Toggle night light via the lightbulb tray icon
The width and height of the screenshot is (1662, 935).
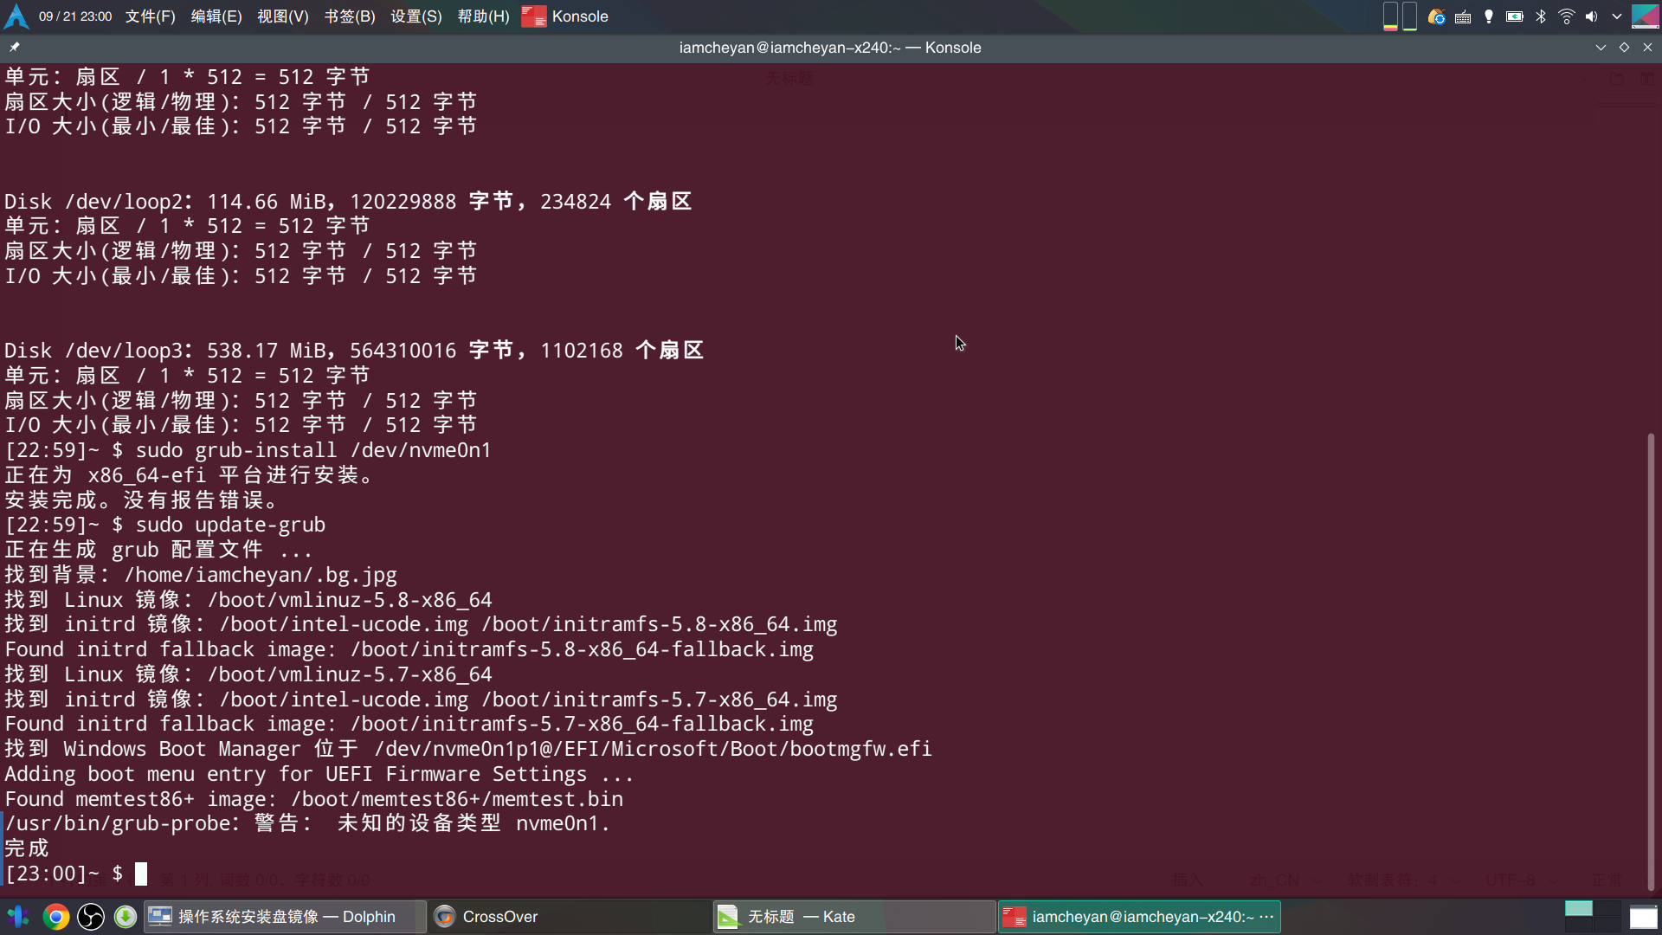click(x=1489, y=16)
